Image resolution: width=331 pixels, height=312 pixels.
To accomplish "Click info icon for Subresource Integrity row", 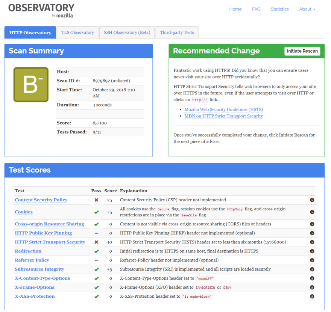I will click(x=312, y=269).
